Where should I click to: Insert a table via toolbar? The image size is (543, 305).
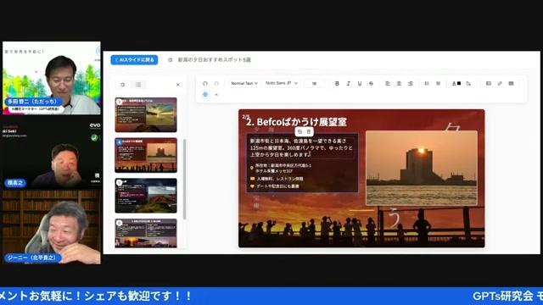click(x=511, y=83)
